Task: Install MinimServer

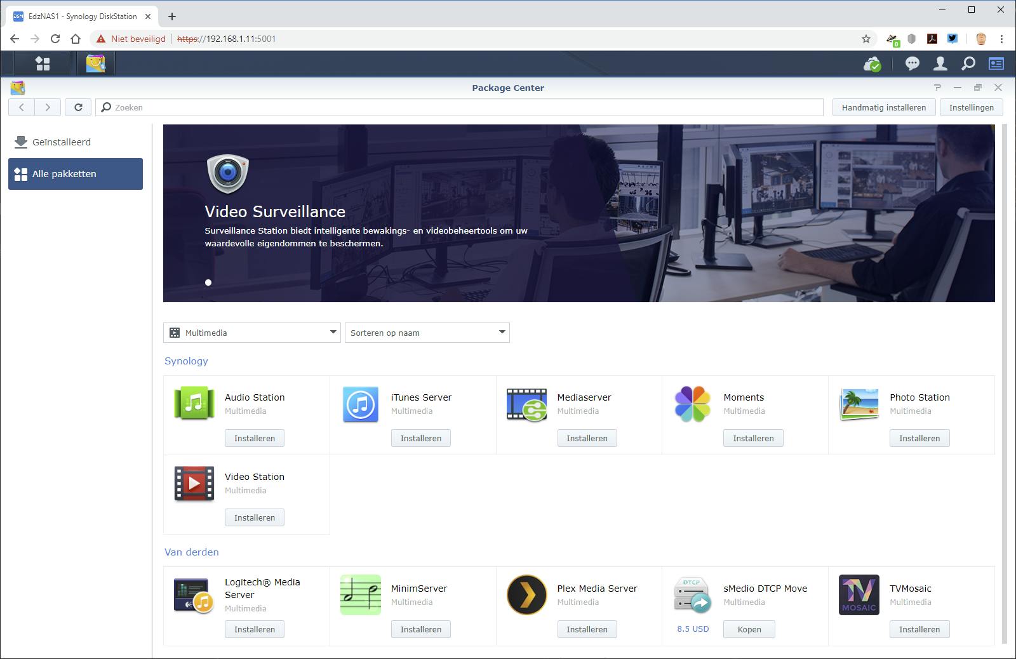Action: 421,629
